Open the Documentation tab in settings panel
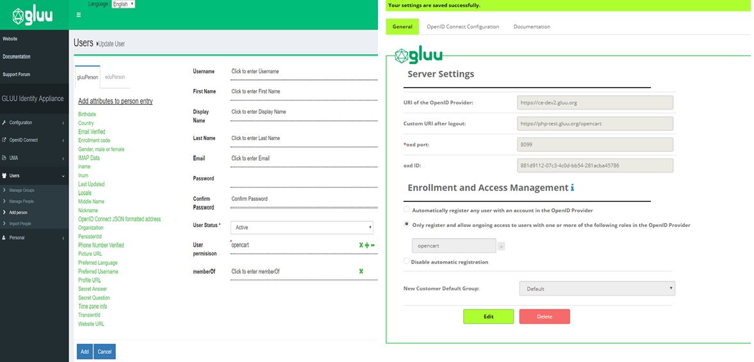 coord(532,26)
